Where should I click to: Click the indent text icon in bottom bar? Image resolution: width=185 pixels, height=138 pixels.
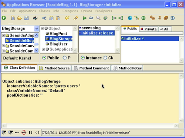click(x=11, y=132)
